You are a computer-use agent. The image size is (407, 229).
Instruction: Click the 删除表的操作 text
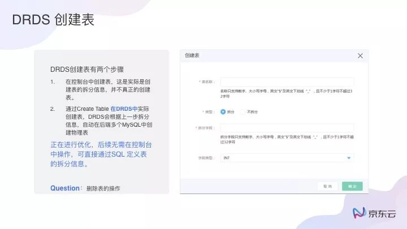click(103, 189)
